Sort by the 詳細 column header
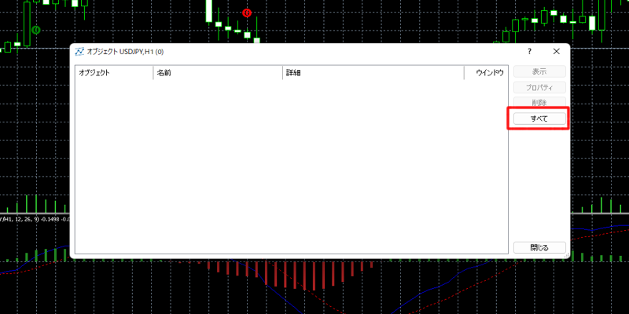 pyautogui.click(x=373, y=73)
